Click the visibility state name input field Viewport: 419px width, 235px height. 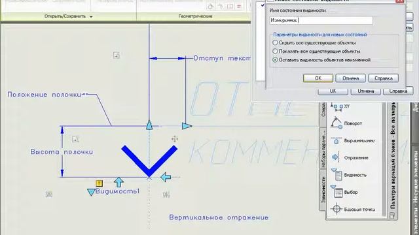(321, 20)
